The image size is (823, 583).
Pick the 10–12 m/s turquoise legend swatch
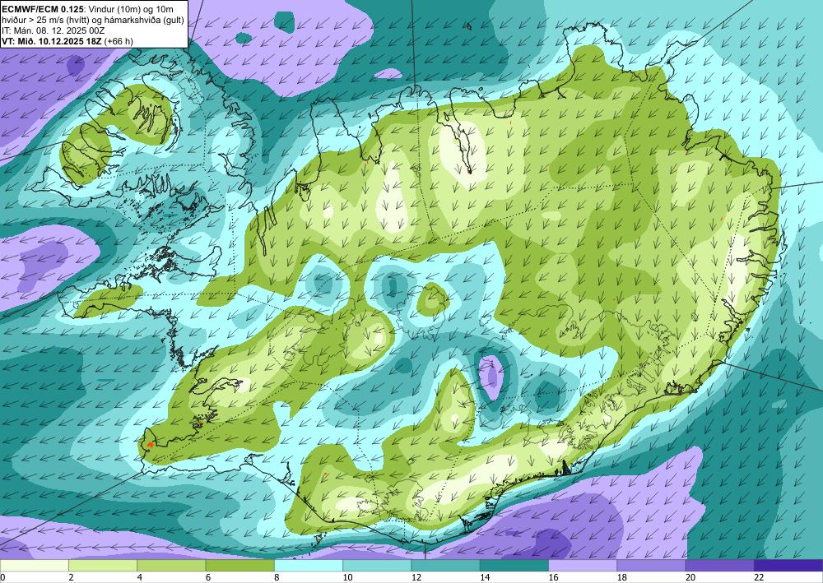point(378,566)
